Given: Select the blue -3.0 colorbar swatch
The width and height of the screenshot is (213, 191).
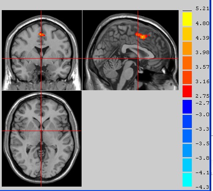Looking at the screenshot, I should click(x=187, y=121).
